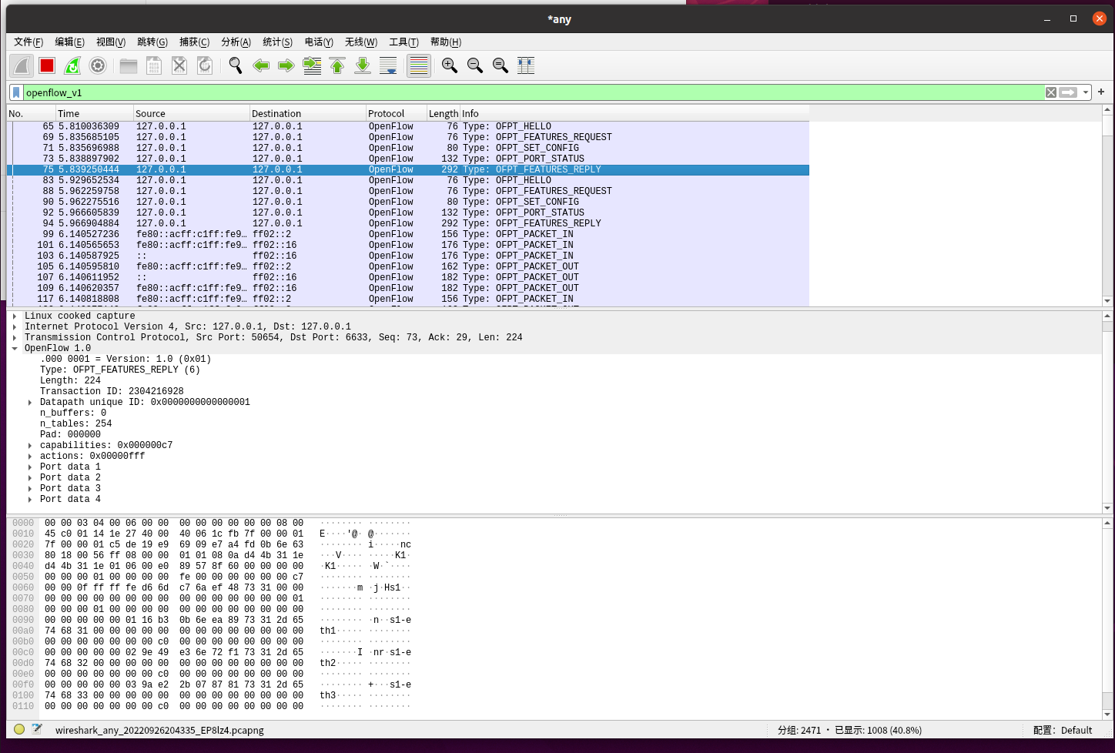Select packet 71 OFPT_SET_CONFIG row
Screen dimensions: 1115x753
pyautogui.click(x=408, y=148)
